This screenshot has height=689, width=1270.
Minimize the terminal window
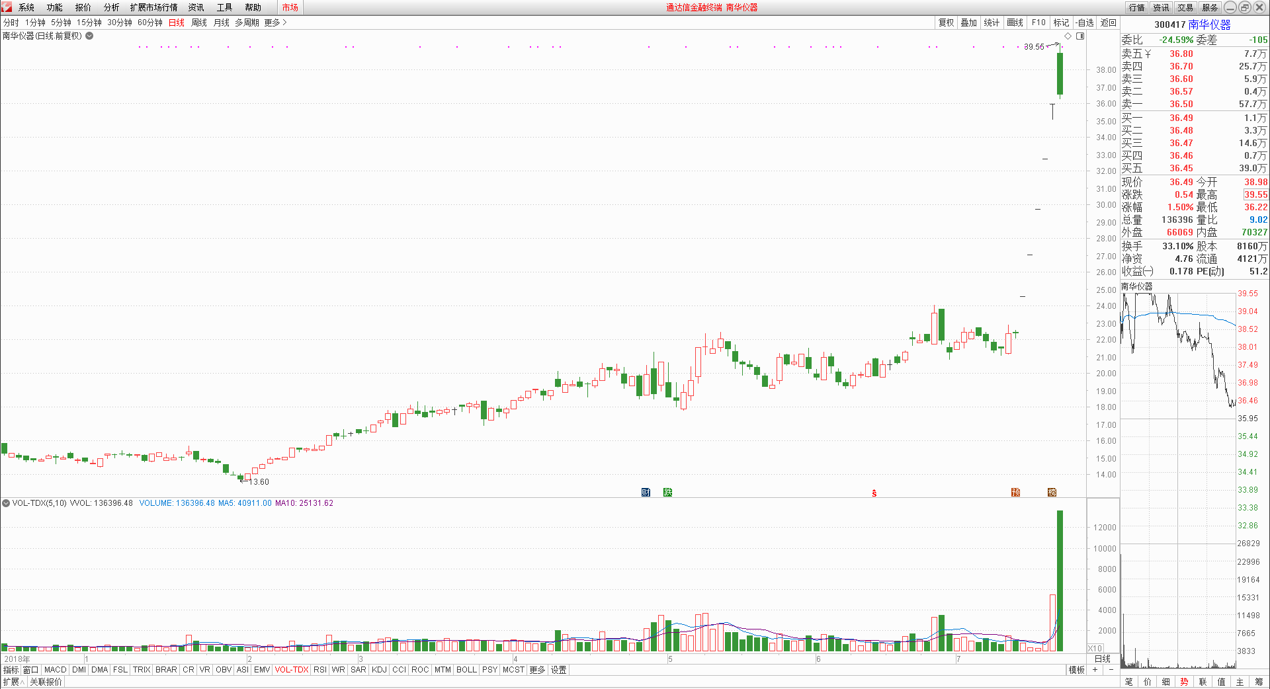coord(1230,7)
